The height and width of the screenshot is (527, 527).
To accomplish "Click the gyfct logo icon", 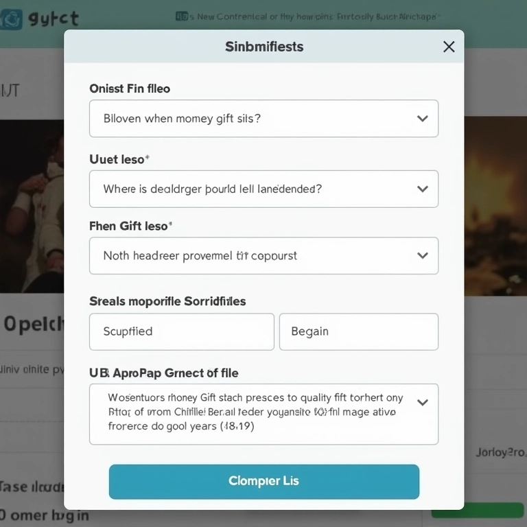I will coord(11,19).
